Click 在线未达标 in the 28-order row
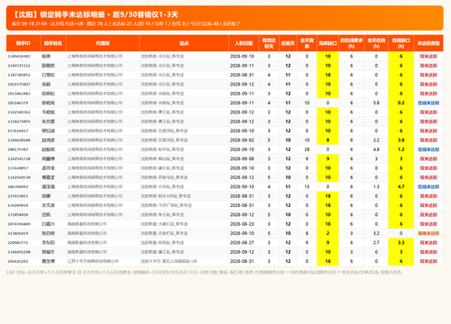The height and width of the screenshot is (324, 451). coord(428,149)
